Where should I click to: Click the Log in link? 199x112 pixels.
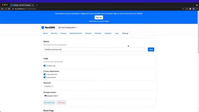[107, 21]
